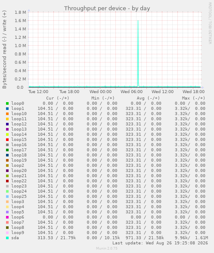Click the sda cyan legend swatch
The height and width of the screenshot is (253, 214).
(7, 238)
